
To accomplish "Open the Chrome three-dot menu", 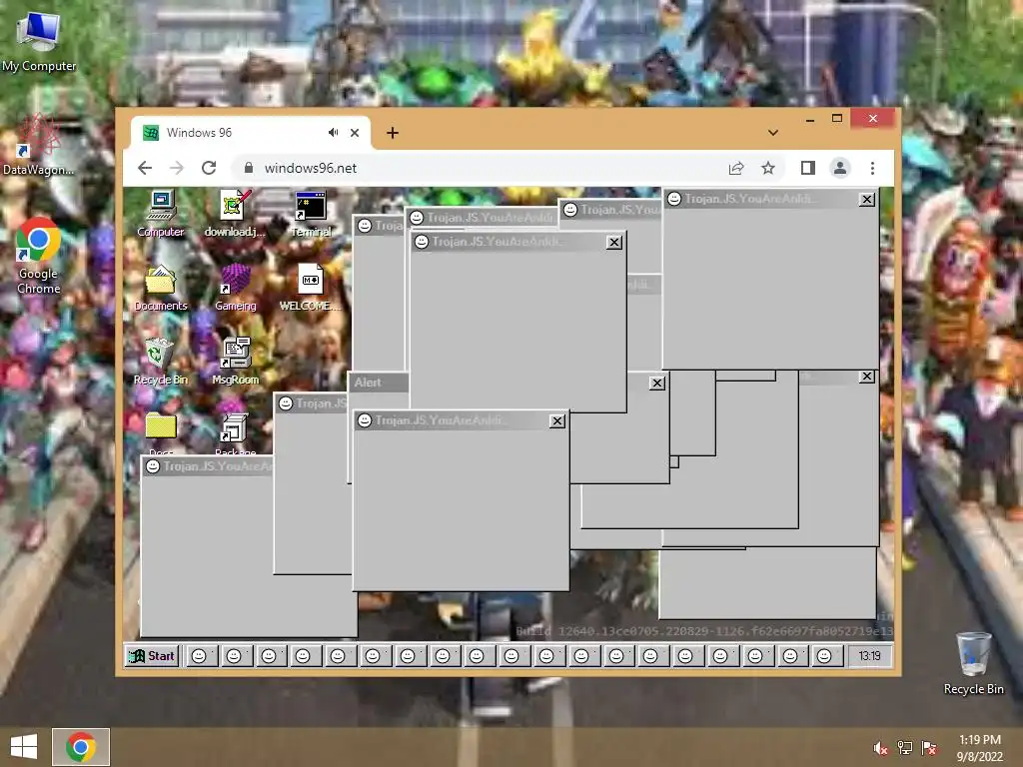I will (x=872, y=168).
